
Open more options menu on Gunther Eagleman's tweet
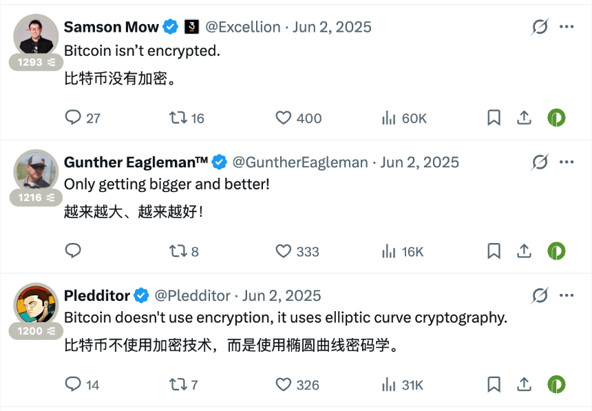pos(567,162)
